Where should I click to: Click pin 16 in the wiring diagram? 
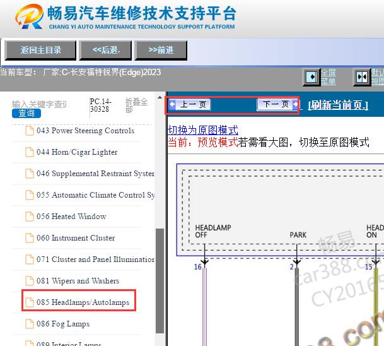click(197, 267)
